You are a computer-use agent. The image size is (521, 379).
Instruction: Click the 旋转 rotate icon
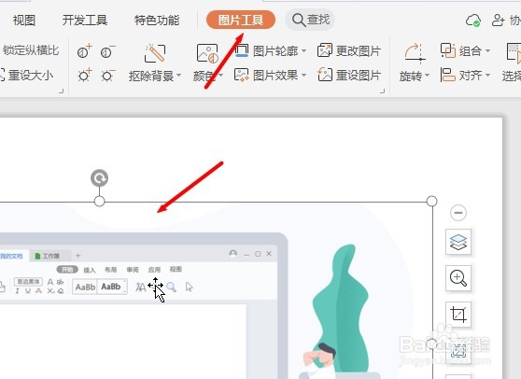(x=414, y=53)
